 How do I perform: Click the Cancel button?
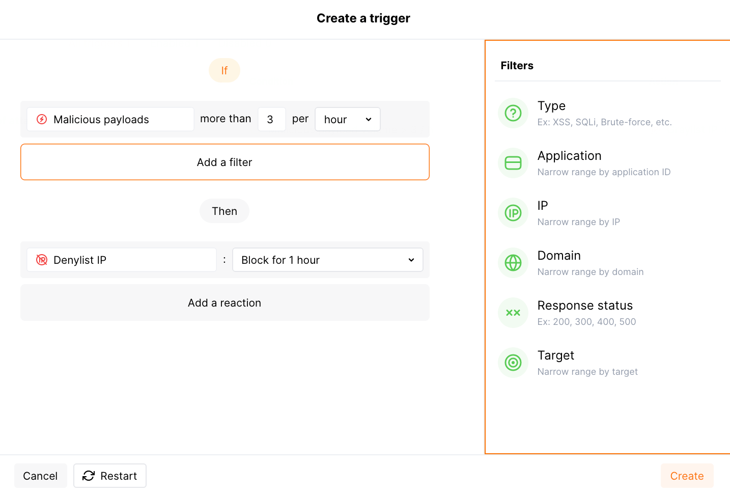coord(40,476)
